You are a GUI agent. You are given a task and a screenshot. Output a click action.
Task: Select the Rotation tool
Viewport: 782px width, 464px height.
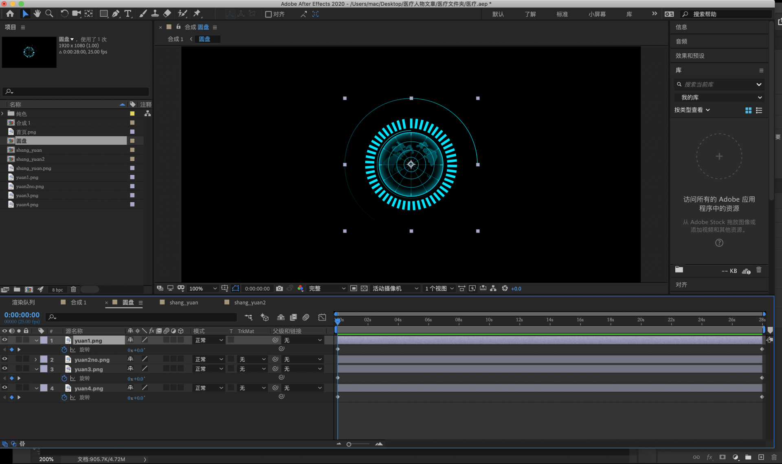pos(64,14)
